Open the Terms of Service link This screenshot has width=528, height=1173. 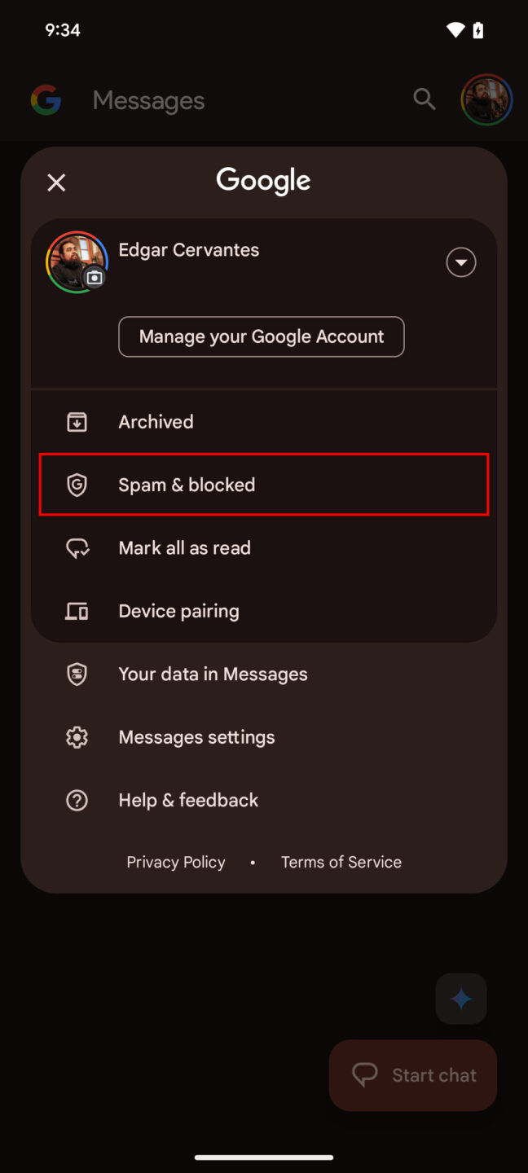(x=341, y=861)
